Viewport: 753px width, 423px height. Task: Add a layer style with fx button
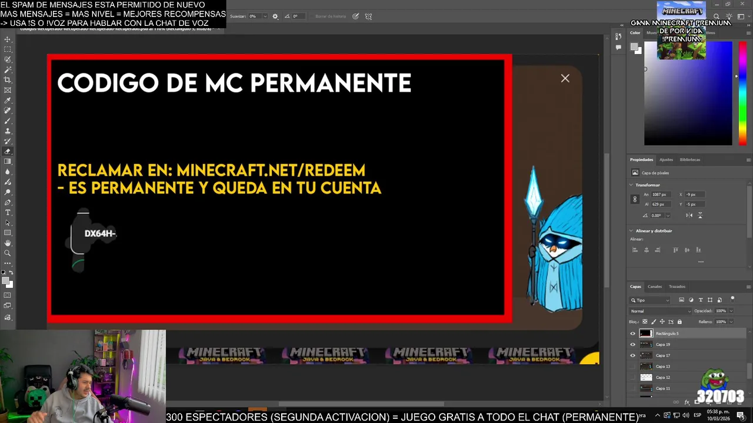click(687, 402)
